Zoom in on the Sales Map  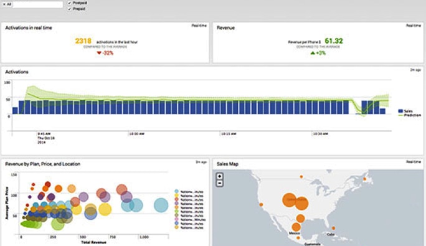(219, 176)
